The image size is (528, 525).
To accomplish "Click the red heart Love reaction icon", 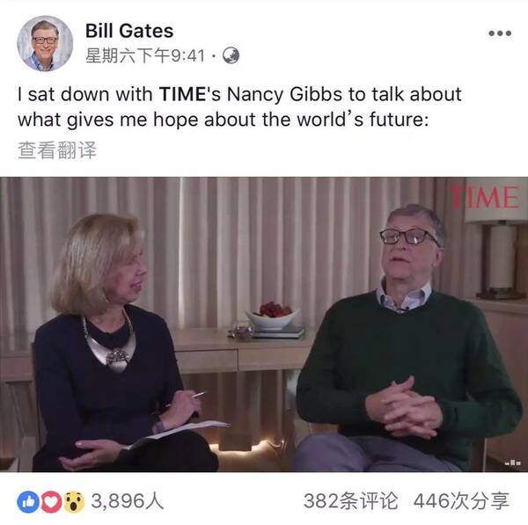I will point(51,502).
